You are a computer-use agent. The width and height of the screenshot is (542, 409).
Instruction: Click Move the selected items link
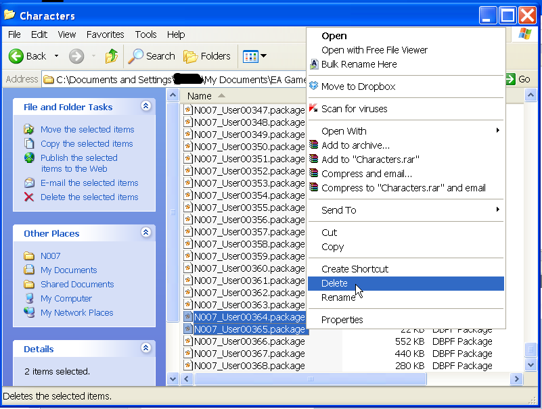coord(87,130)
